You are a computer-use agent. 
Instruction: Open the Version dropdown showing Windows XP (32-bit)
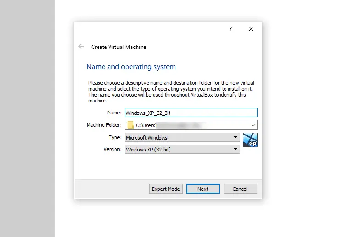pyautogui.click(x=182, y=149)
